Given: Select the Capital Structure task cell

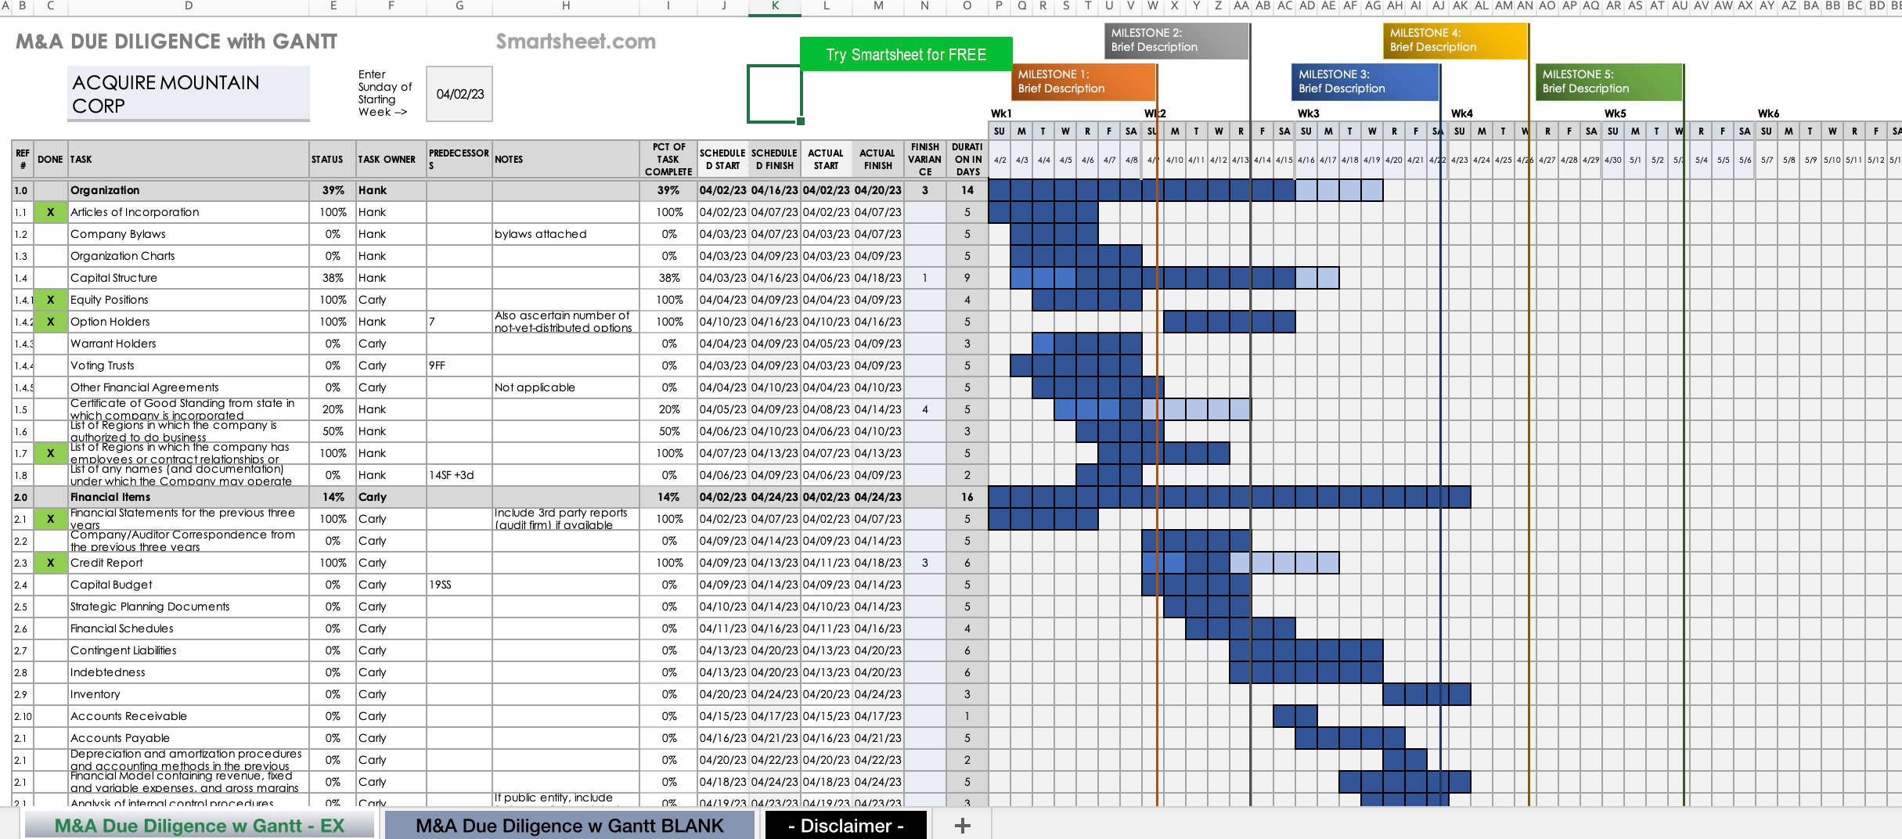Looking at the screenshot, I should point(189,278).
